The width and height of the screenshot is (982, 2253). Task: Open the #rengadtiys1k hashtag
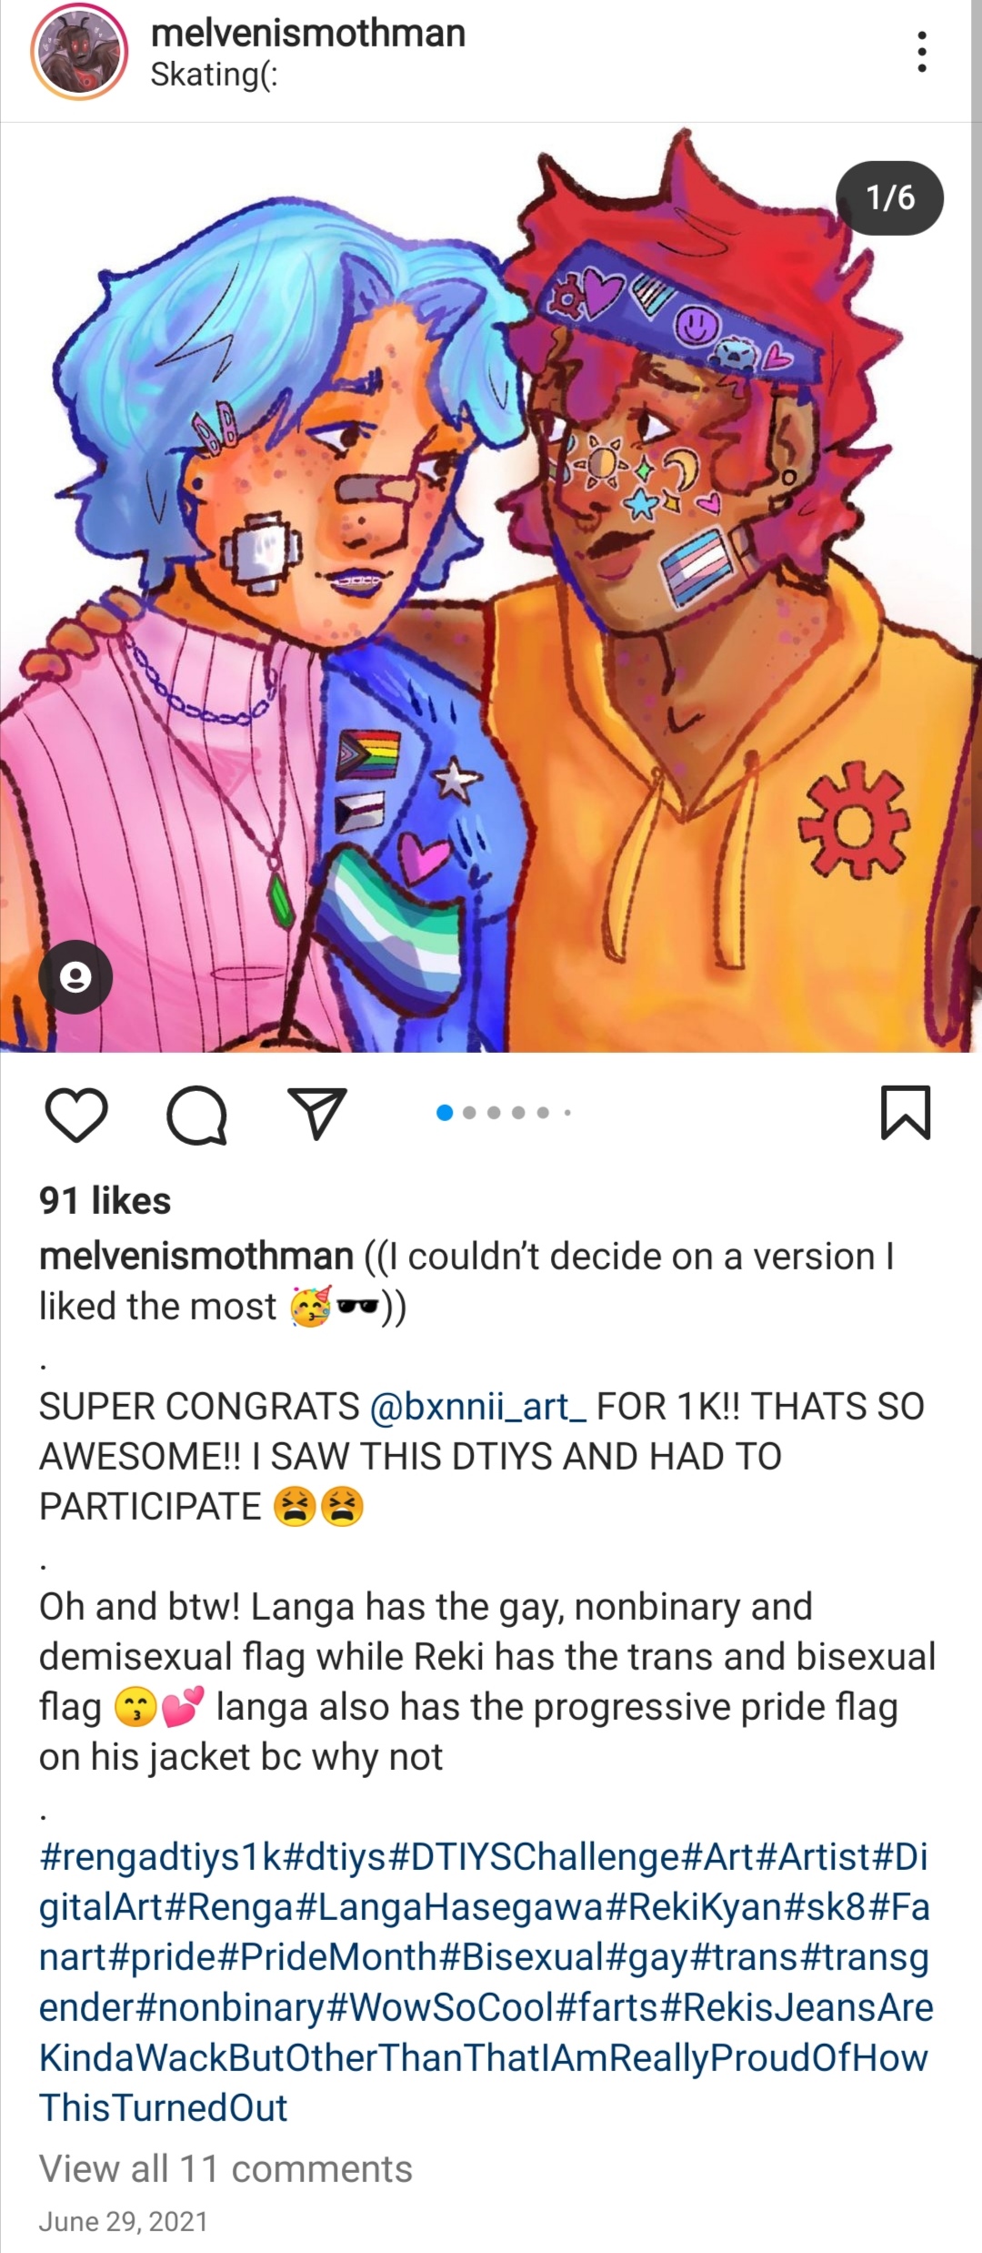161,1857
